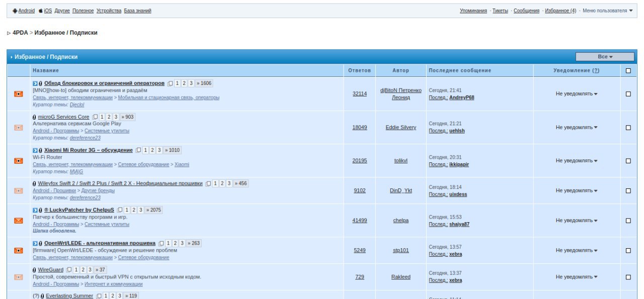The height and width of the screenshot is (299, 644).
Task: Jump to first unread via blue arrow on LuckyPatcher
Action: pyautogui.click(x=35, y=210)
